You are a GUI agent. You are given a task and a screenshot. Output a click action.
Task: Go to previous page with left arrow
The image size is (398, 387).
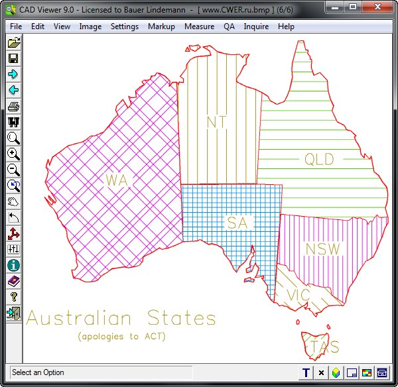tap(13, 90)
